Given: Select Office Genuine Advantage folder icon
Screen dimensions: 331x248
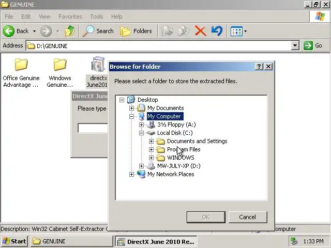Looking at the screenshot, I should [x=21, y=65].
